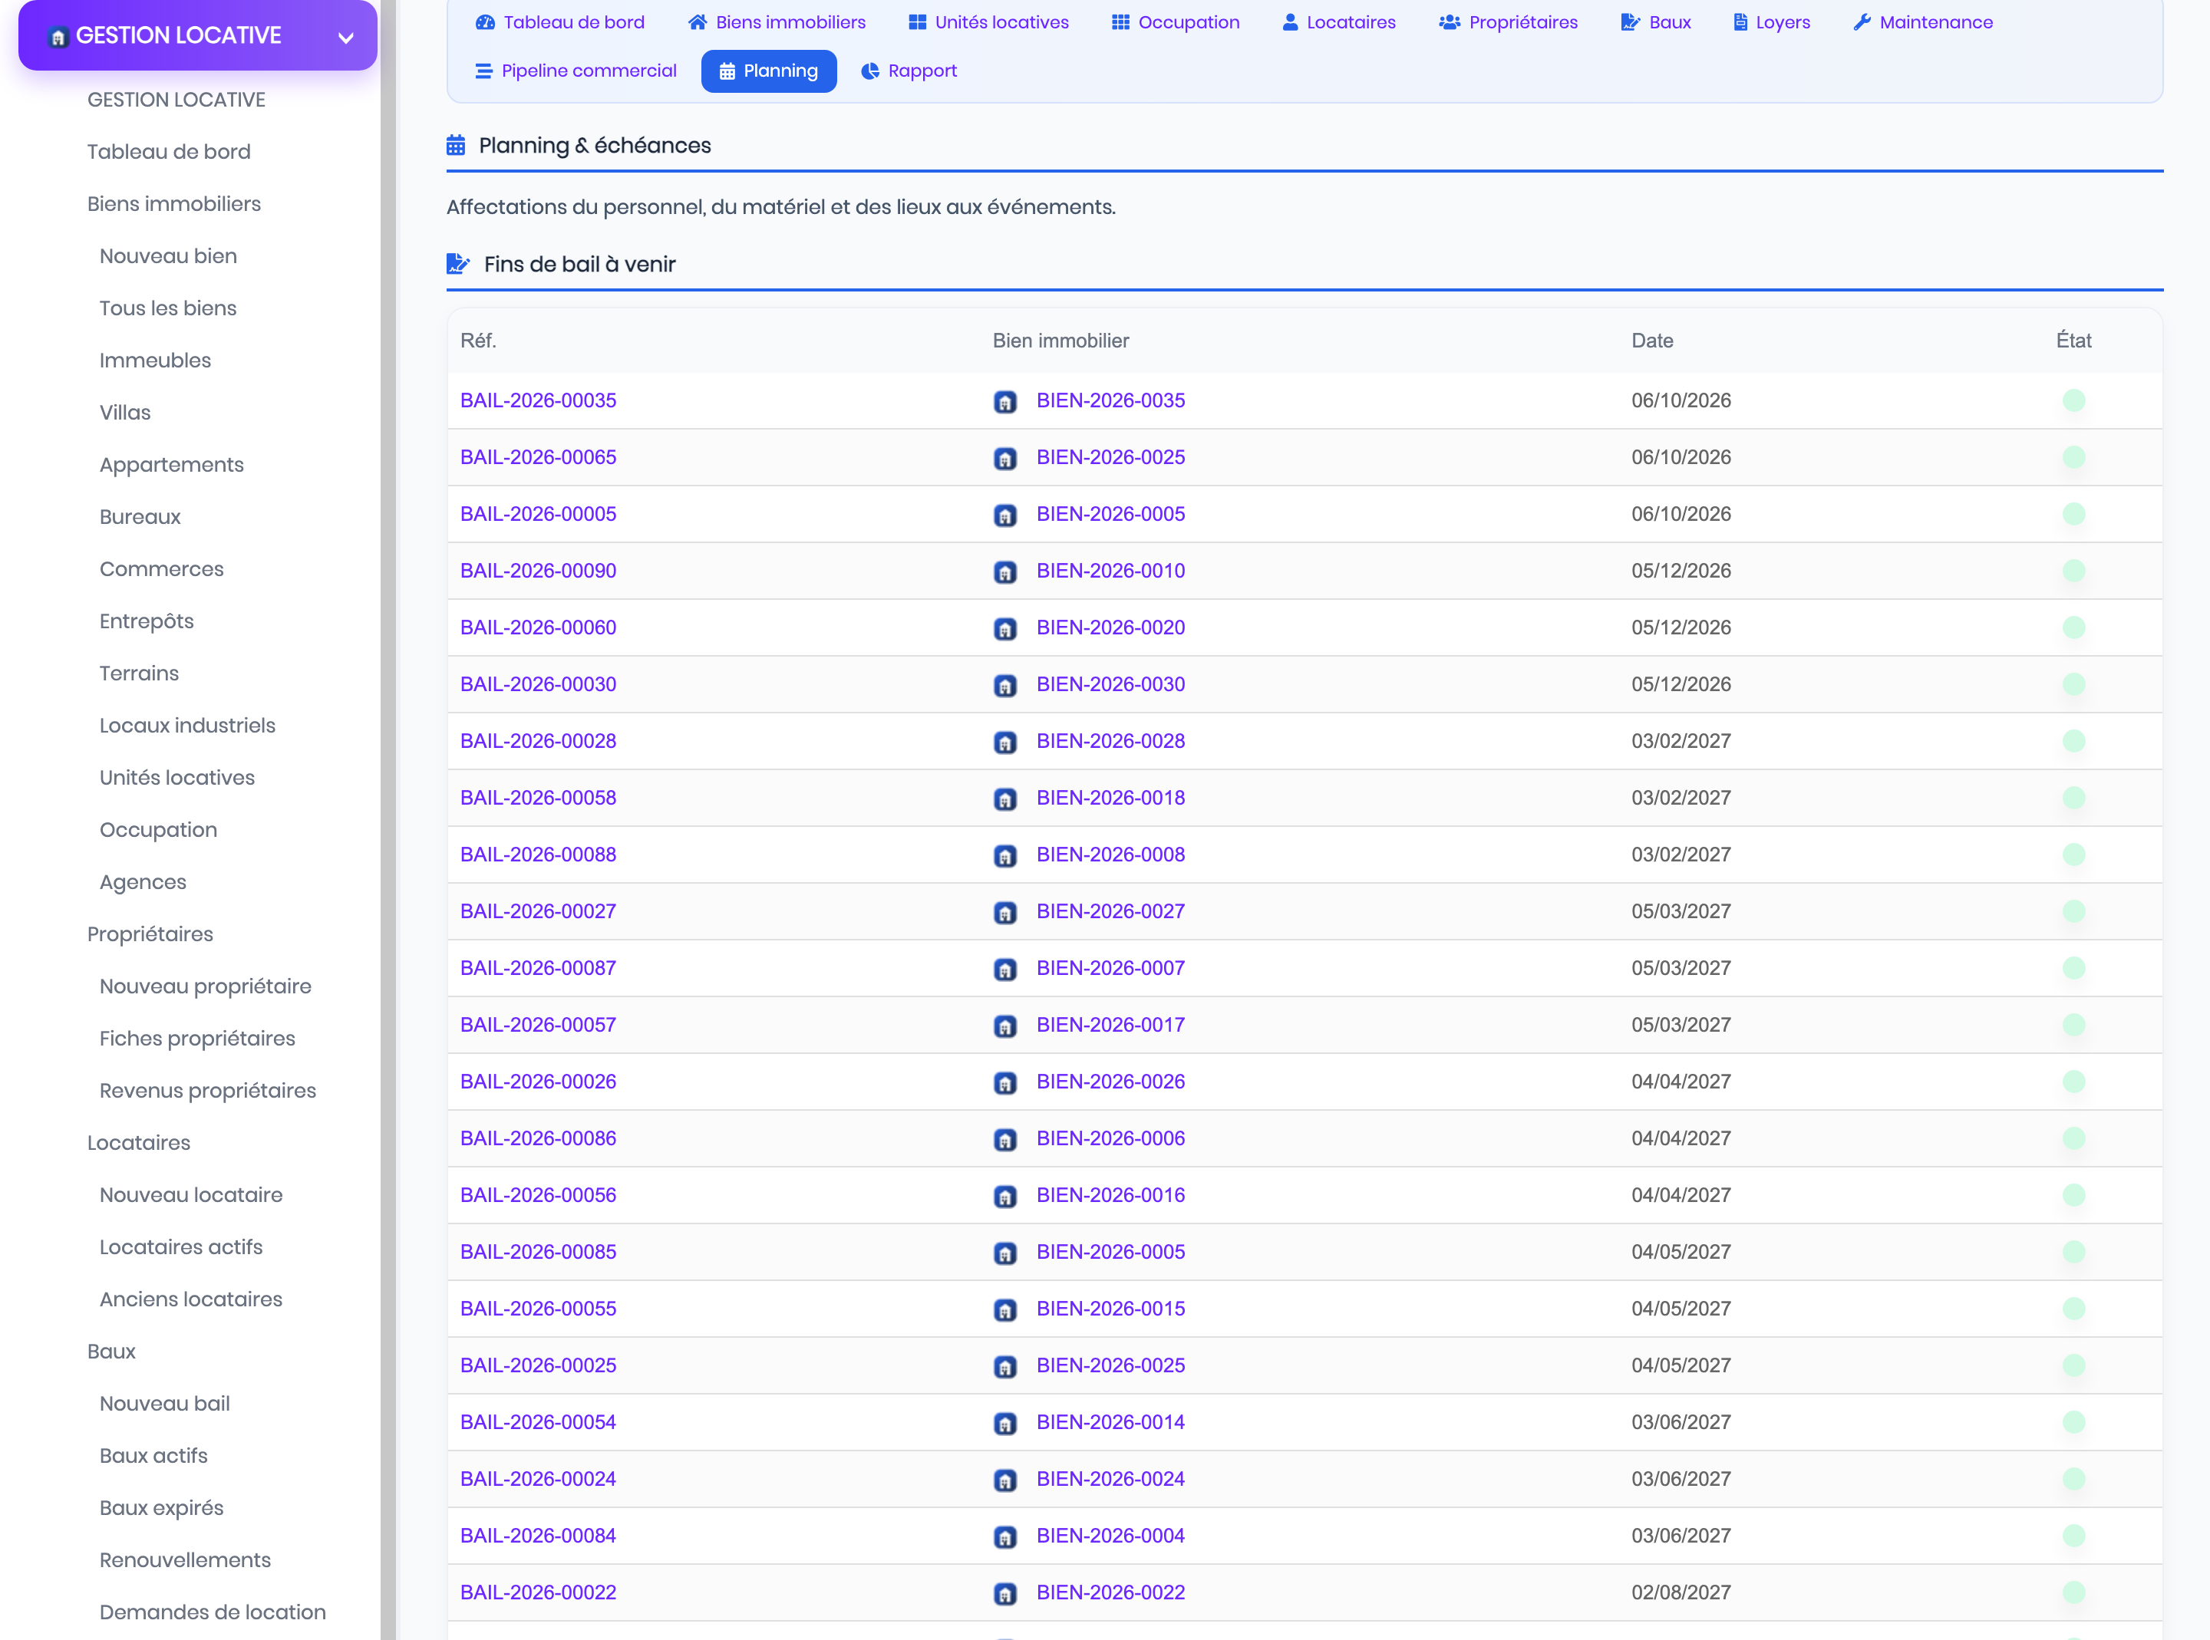The height and width of the screenshot is (1640, 2210).
Task: Select Nouveau bien in sidebar
Action: tap(168, 256)
